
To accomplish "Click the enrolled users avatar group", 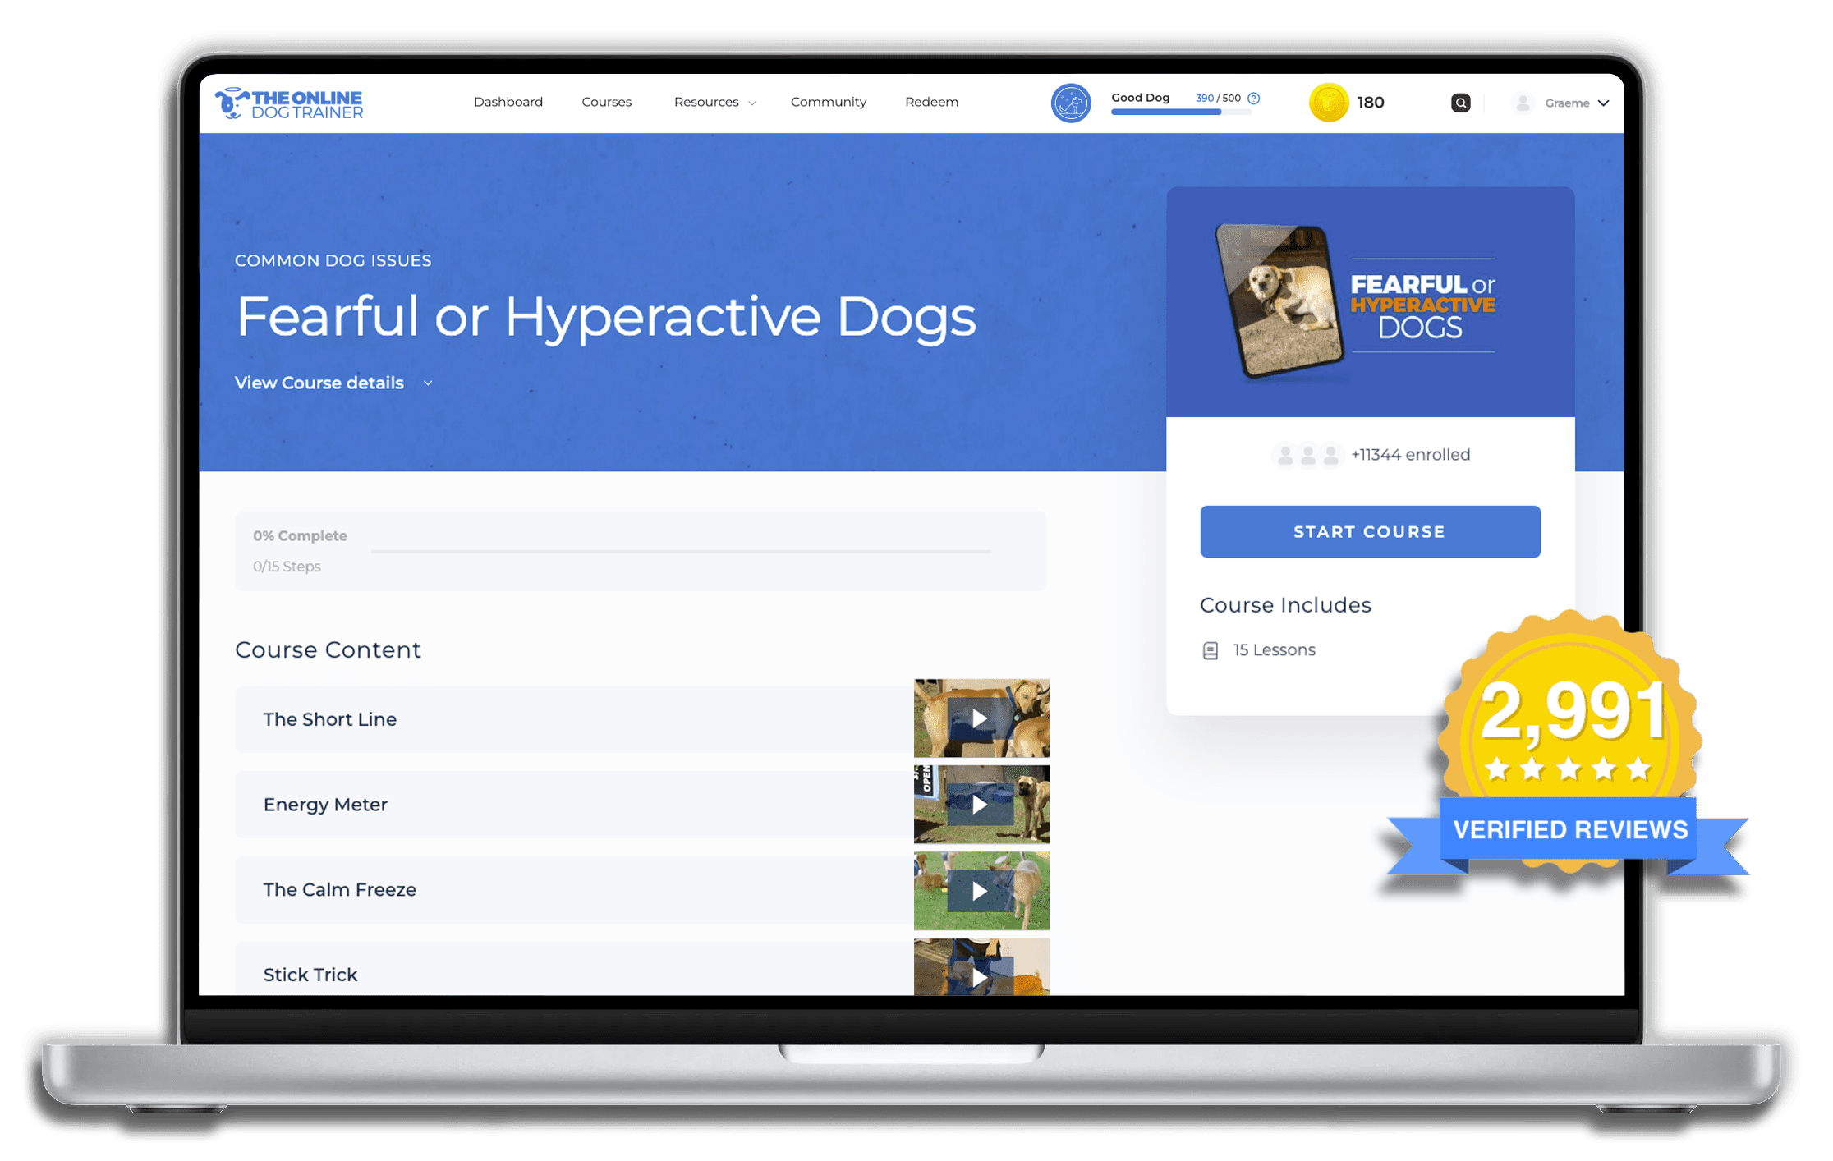I will click(x=1307, y=455).
